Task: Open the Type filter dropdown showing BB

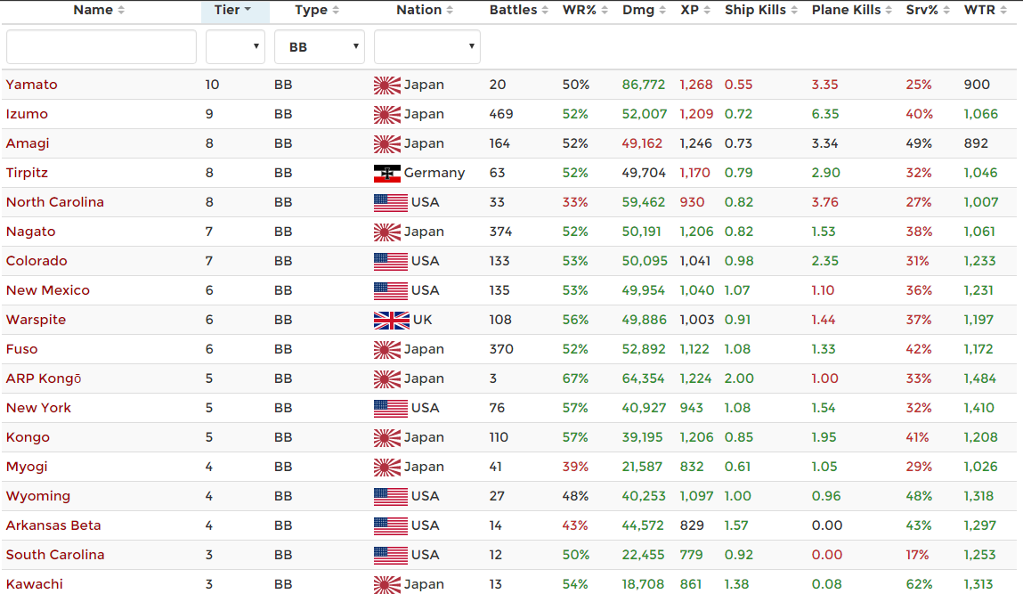Action: click(319, 47)
